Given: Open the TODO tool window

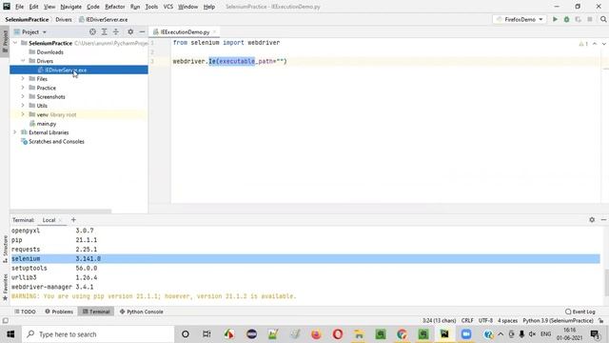Looking at the screenshot, I should coord(25,312).
